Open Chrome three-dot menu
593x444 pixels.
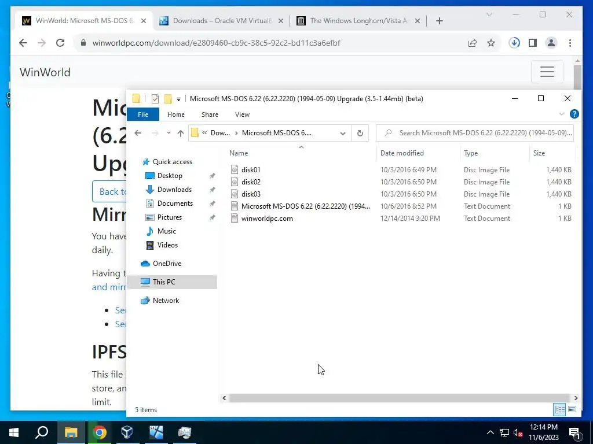pyautogui.click(x=570, y=43)
